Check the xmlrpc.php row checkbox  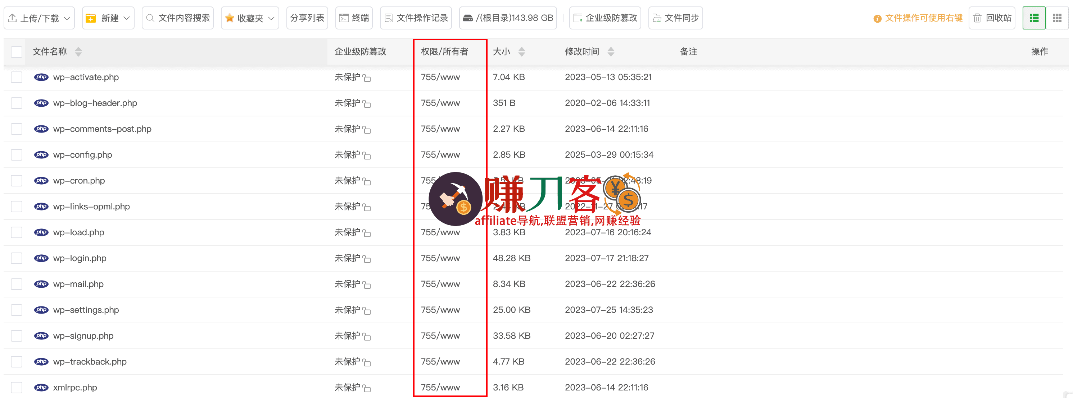16,387
